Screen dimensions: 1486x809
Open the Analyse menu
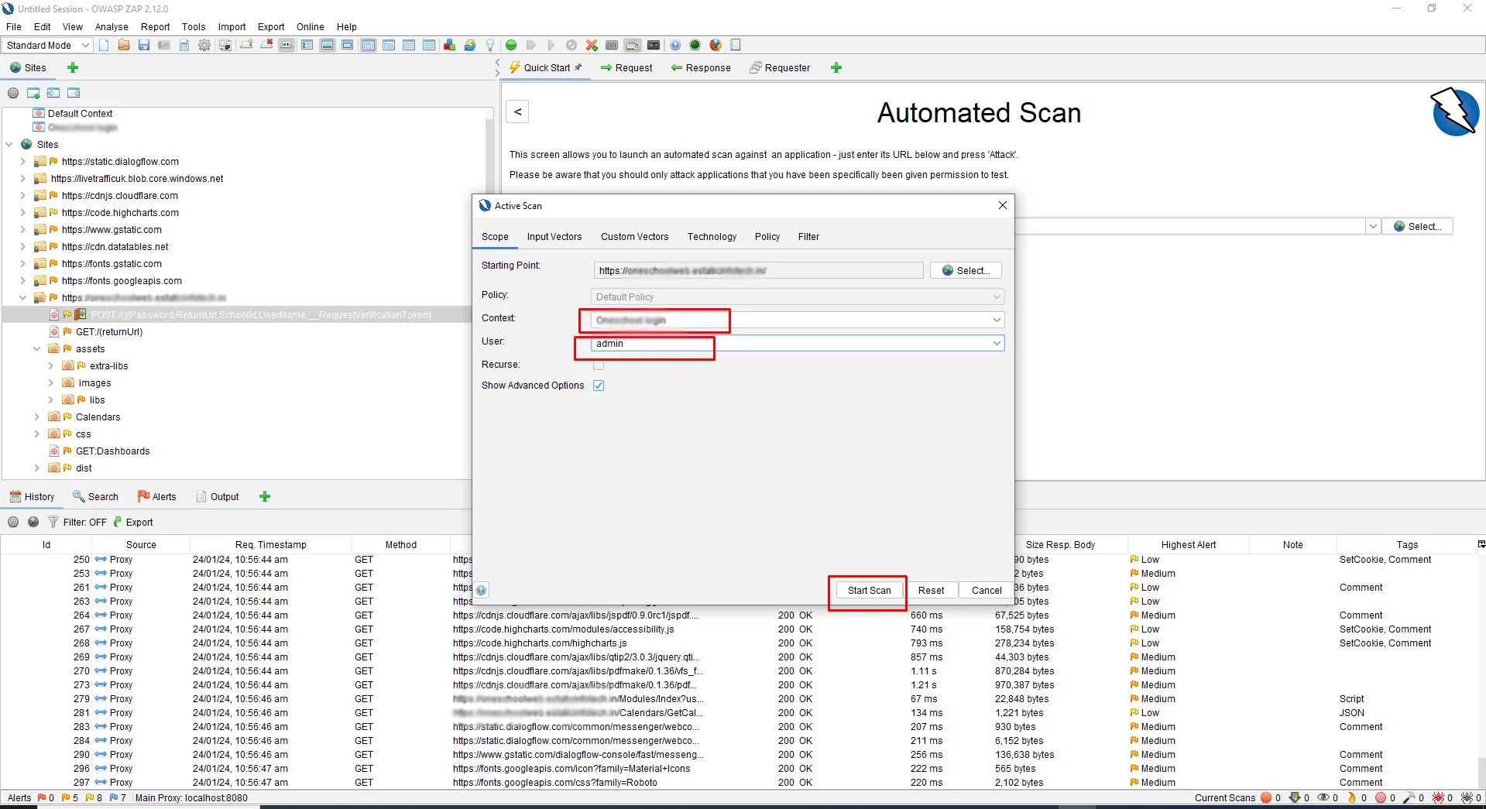click(x=112, y=26)
